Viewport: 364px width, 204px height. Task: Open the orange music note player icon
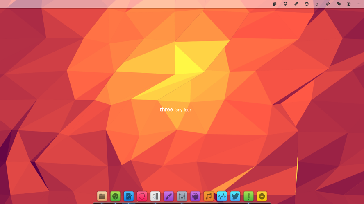(209, 196)
